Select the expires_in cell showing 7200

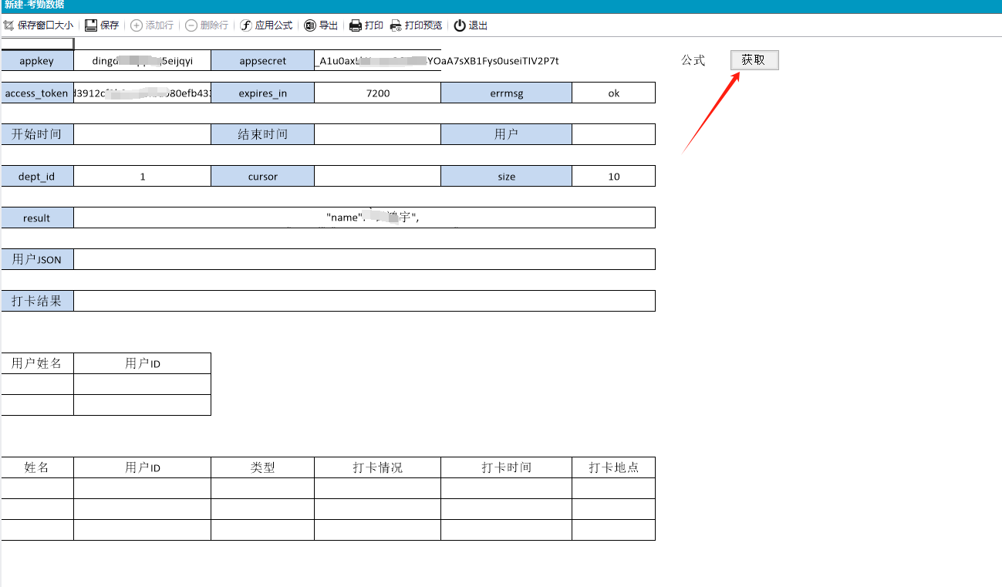[377, 93]
